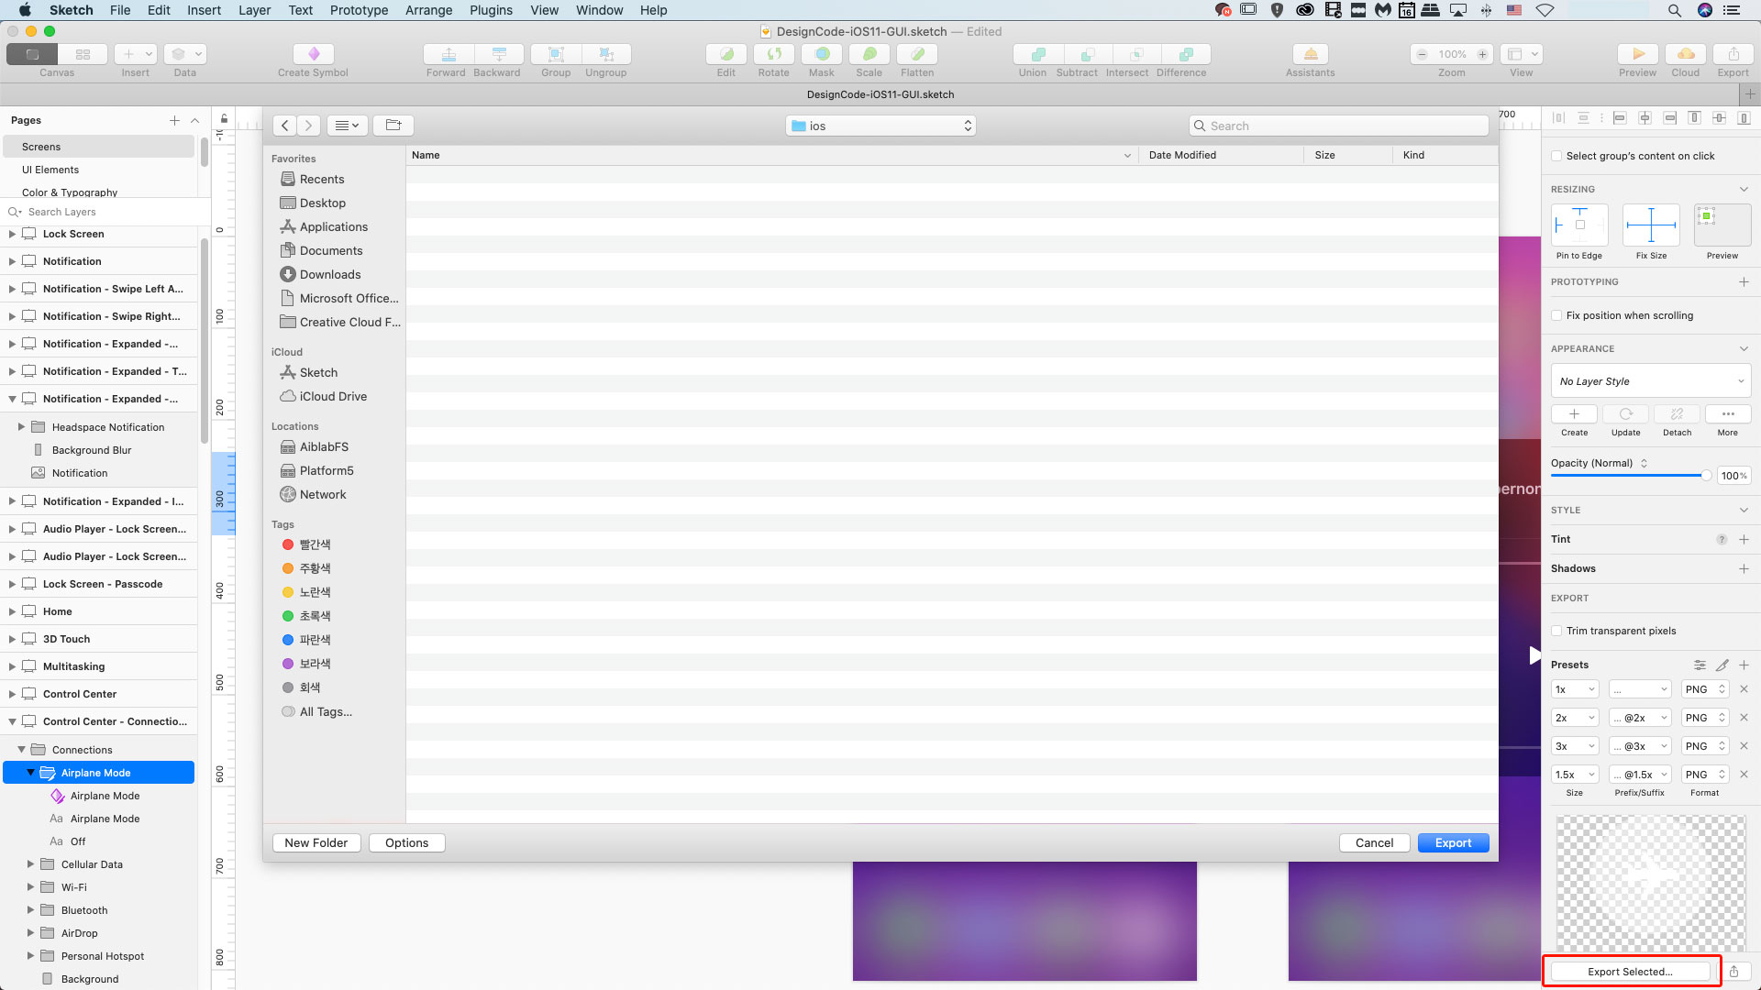Open the ios folder location dropdown
Image resolution: width=1761 pixels, height=990 pixels.
point(880,126)
